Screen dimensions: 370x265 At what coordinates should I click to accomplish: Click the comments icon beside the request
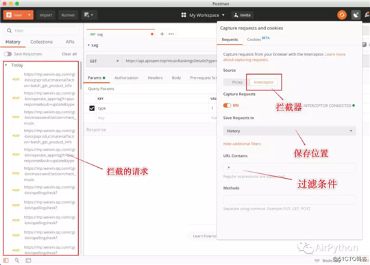[364, 45]
